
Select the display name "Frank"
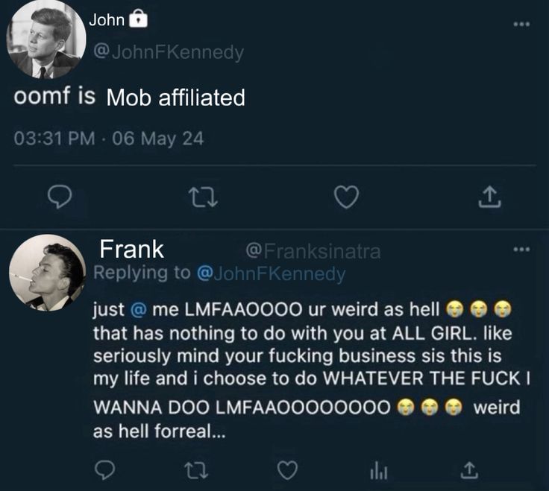pos(132,249)
